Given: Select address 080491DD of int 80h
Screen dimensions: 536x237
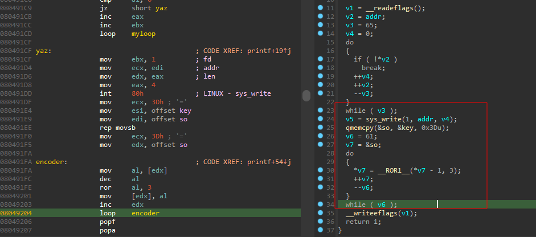Looking at the screenshot, I should click(x=16, y=93).
